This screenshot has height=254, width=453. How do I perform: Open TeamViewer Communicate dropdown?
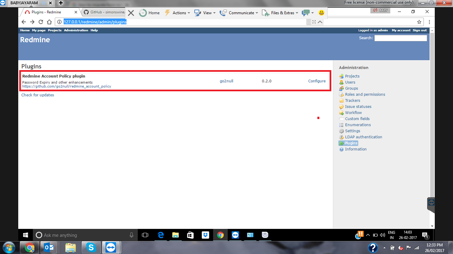pyautogui.click(x=239, y=13)
